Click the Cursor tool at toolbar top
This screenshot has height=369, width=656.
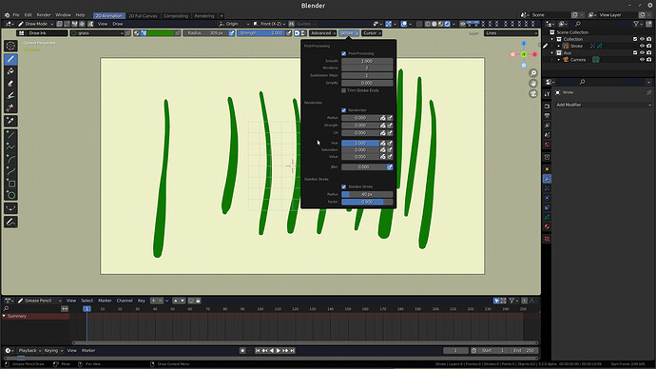click(10, 46)
